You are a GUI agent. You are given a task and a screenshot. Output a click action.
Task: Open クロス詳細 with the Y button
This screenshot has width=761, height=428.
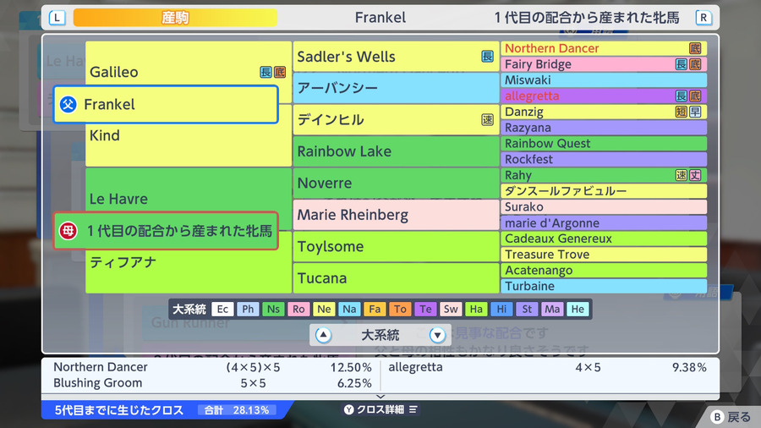click(380, 409)
